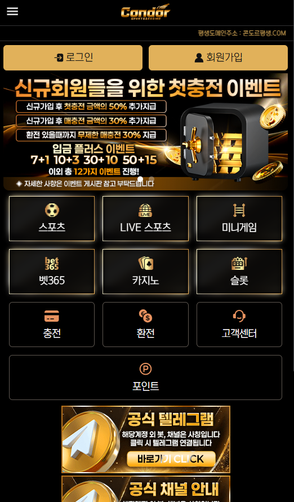Switch to the second banner carousel dot
This screenshot has width=294, height=502.
click(152, 179)
